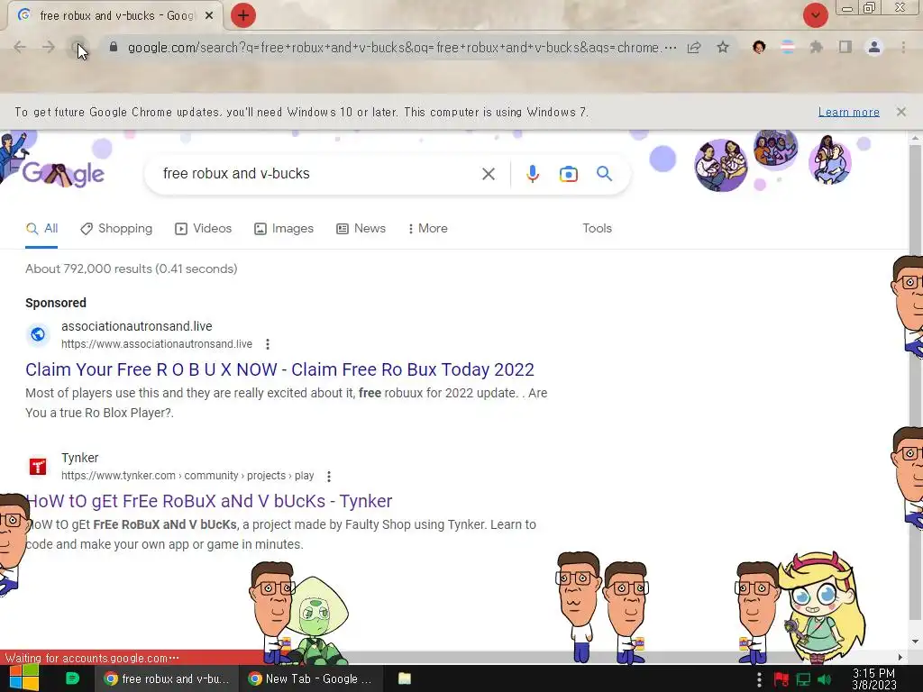
Task: Switch to the Shopping tab
Action: click(x=116, y=229)
